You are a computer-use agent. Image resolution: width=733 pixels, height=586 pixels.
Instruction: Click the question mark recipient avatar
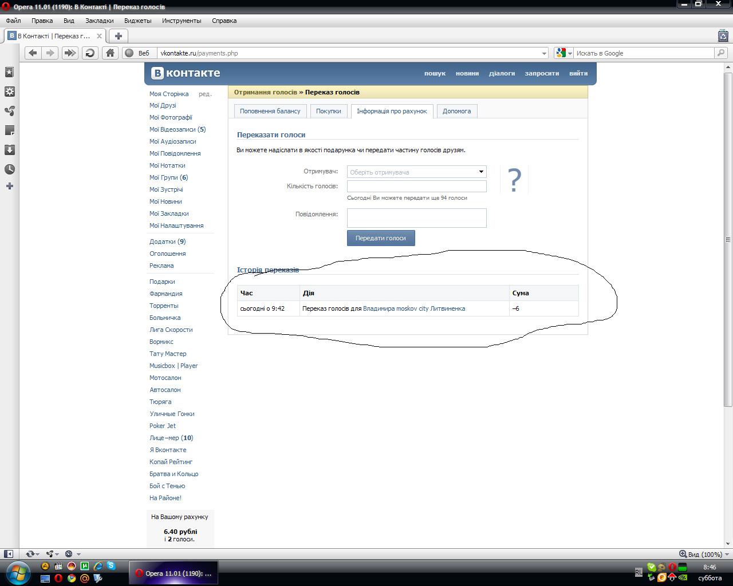[514, 180]
